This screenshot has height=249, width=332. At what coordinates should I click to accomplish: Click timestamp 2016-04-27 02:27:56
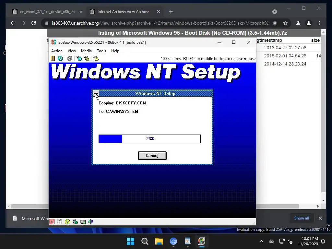[285, 48]
